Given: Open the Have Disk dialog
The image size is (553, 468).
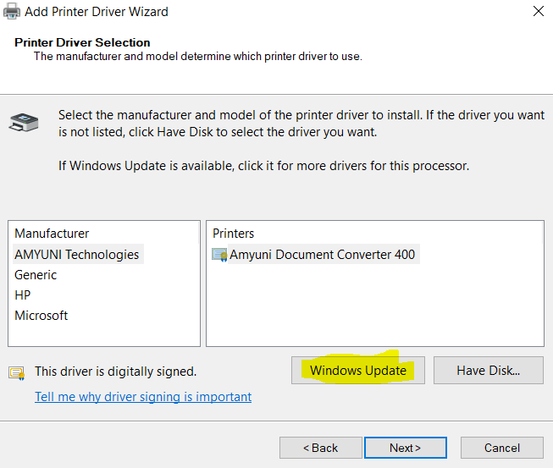Looking at the screenshot, I should pos(488,371).
